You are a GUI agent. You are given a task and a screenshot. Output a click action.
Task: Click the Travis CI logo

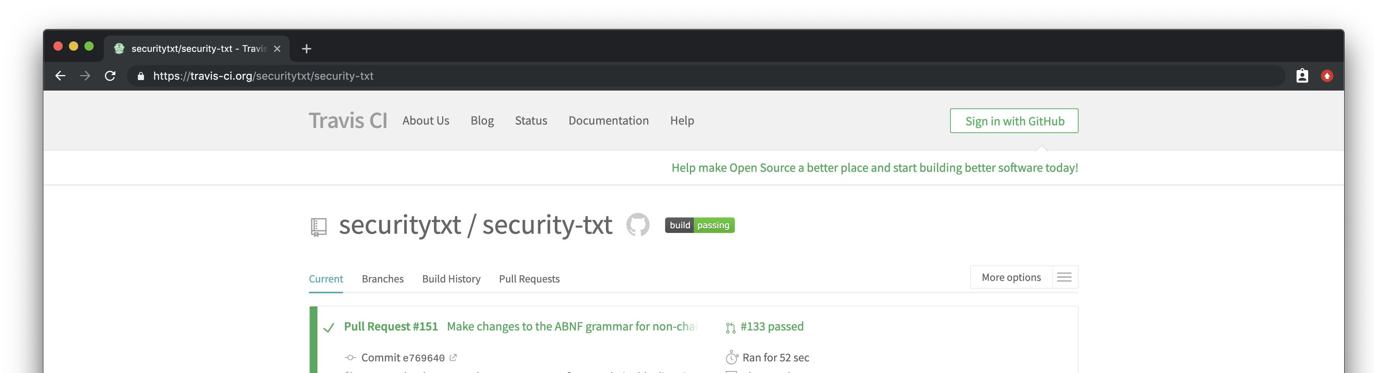[x=348, y=120]
